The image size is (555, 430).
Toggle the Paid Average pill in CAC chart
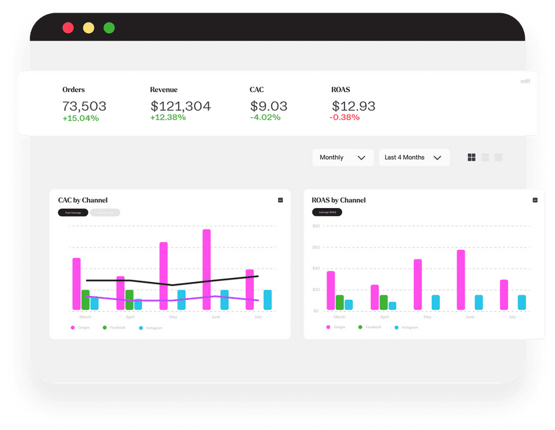pos(73,213)
